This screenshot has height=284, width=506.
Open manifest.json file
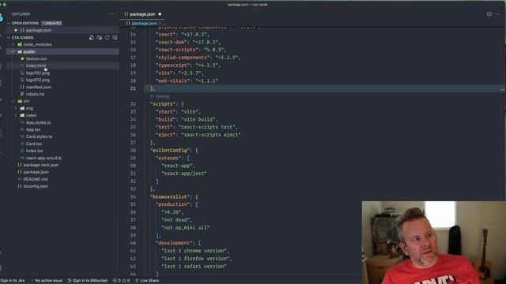point(39,87)
